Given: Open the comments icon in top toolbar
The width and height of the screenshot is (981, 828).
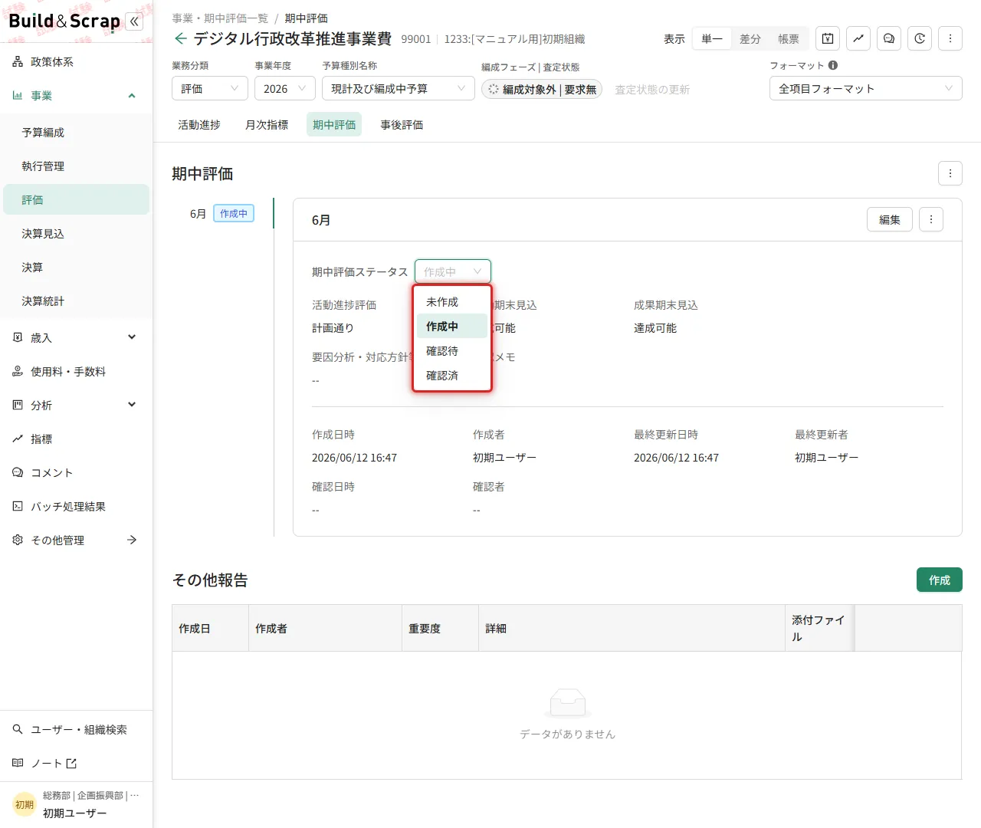Looking at the screenshot, I should 889,38.
